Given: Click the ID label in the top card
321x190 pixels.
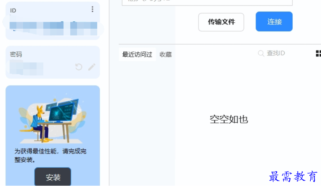Looking at the screenshot, I should [x=13, y=11].
